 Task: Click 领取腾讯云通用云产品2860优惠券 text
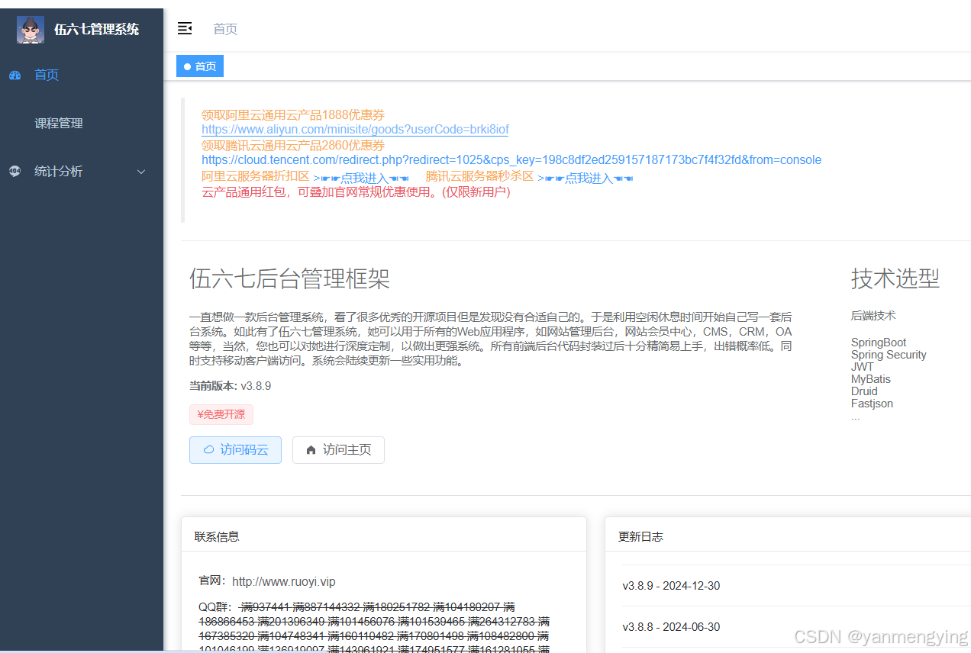click(293, 145)
